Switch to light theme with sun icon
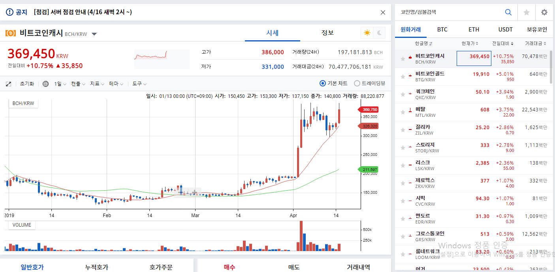The height and width of the screenshot is (272, 555). (367, 33)
